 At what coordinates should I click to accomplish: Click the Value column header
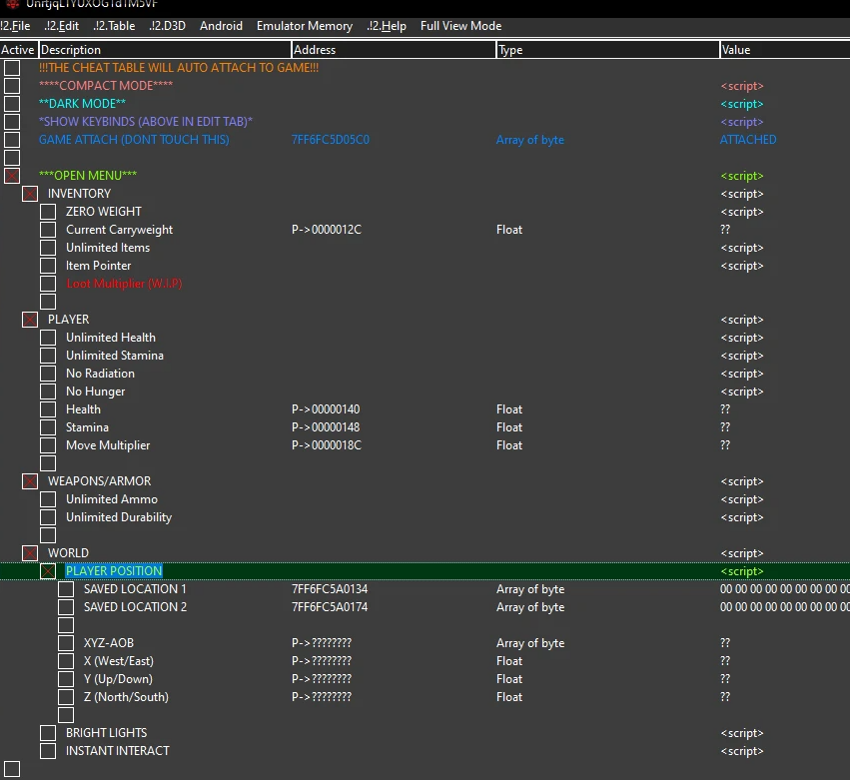pyautogui.click(x=783, y=50)
